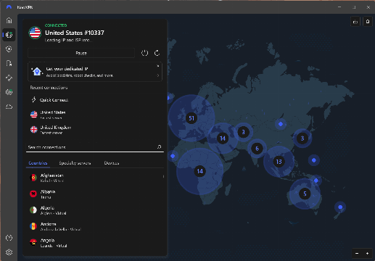Connect to Algeria in country list

(95, 210)
